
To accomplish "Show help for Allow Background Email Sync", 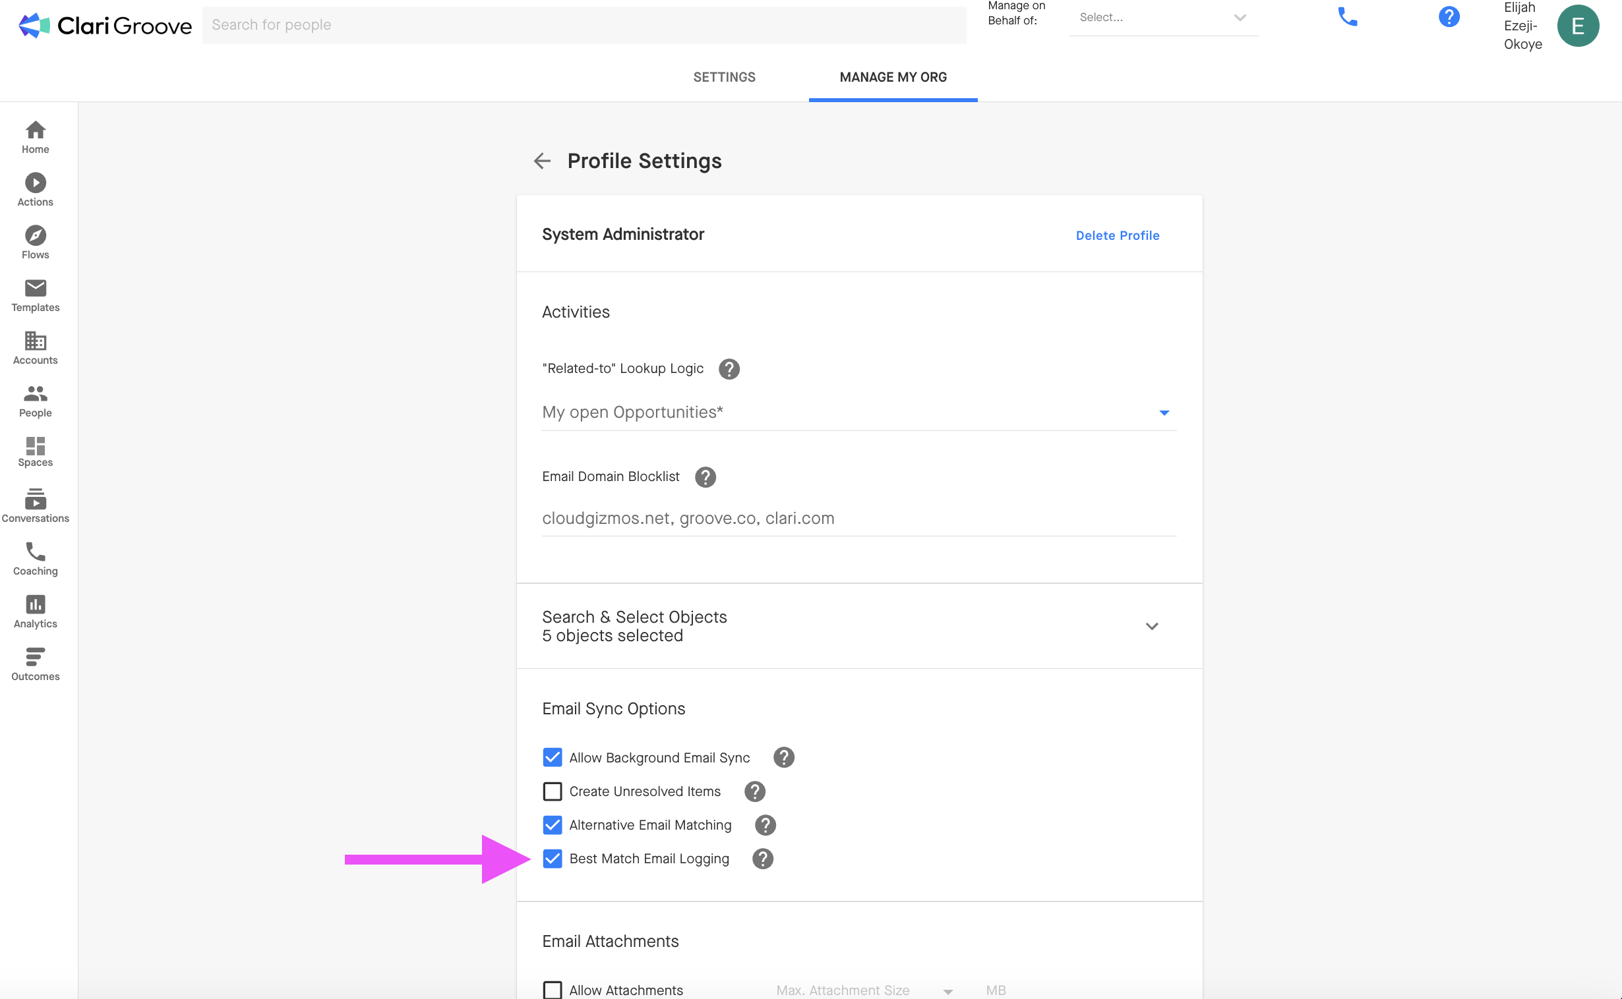I will click(x=784, y=758).
